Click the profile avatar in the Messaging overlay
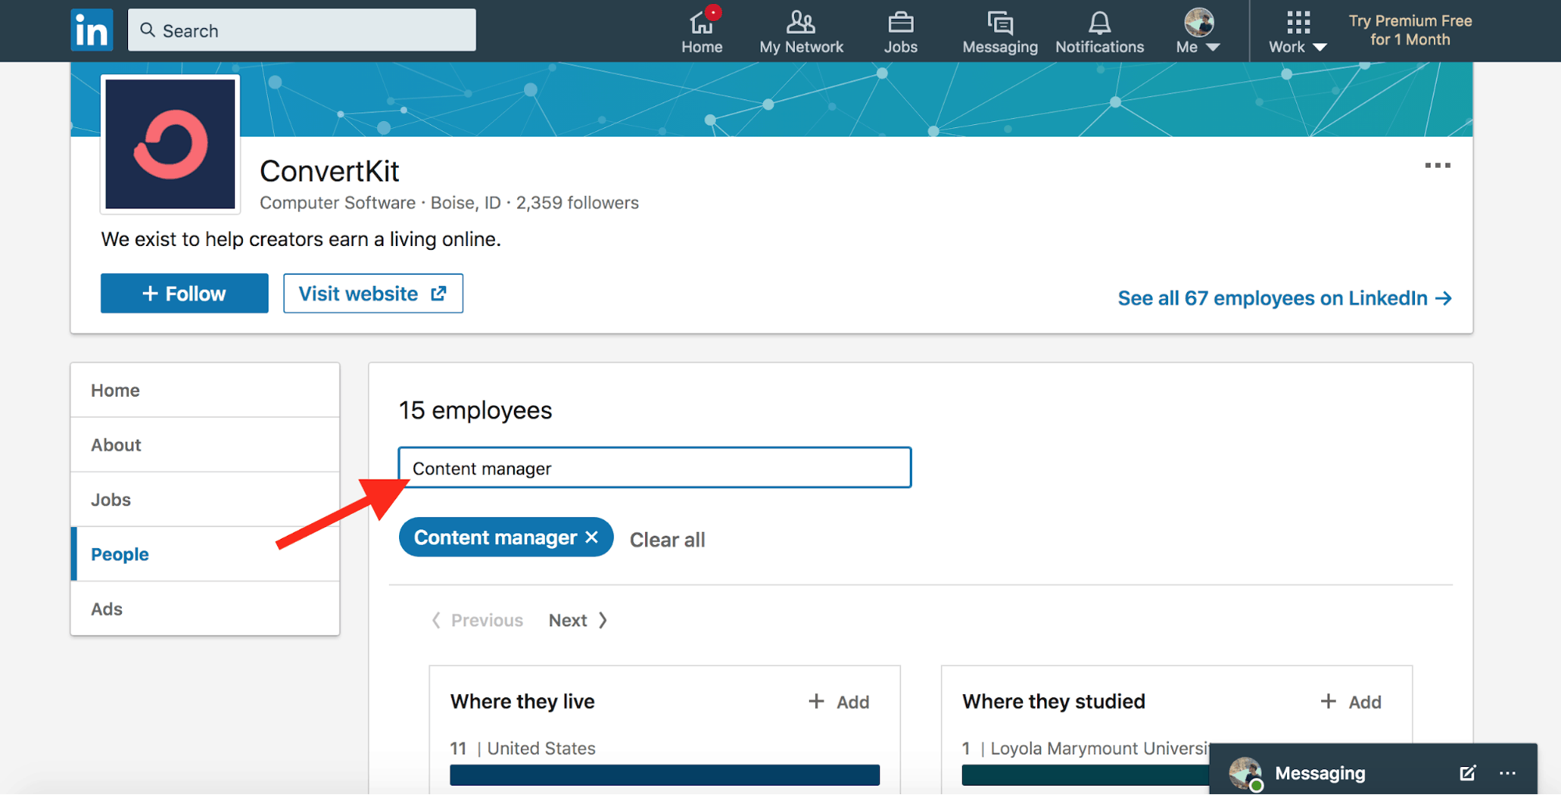The image size is (1561, 795). click(x=1245, y=773)
